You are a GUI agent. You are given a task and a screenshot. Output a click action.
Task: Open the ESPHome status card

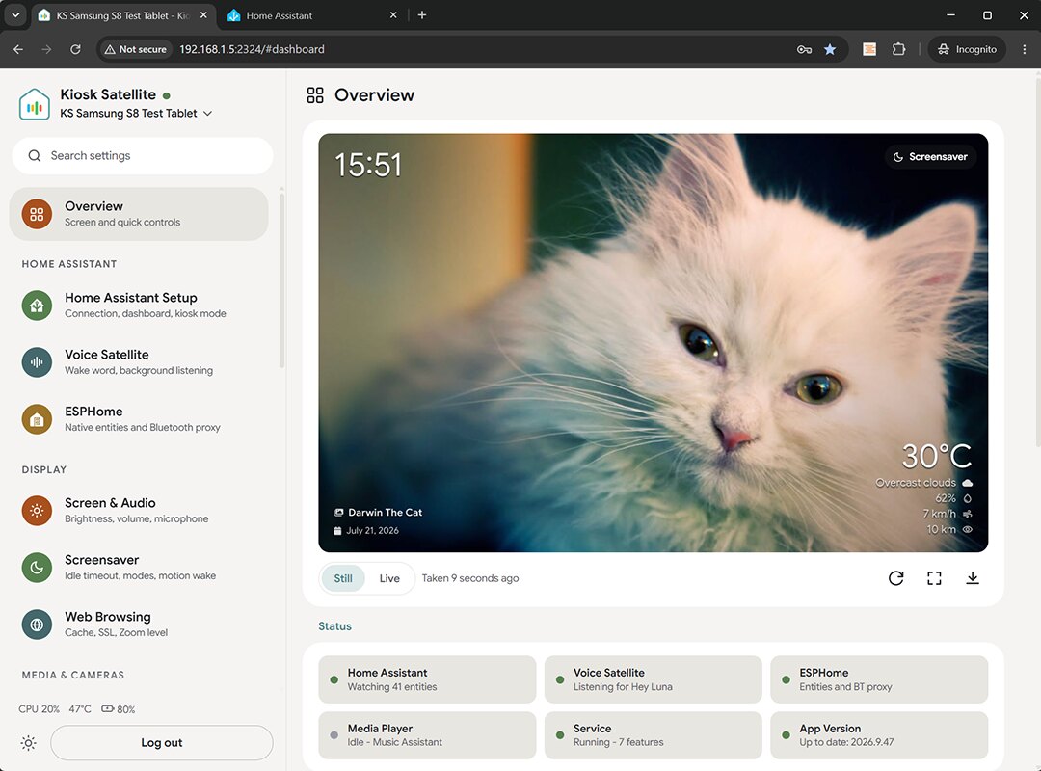pyautogui.click(x=879, y=679)
